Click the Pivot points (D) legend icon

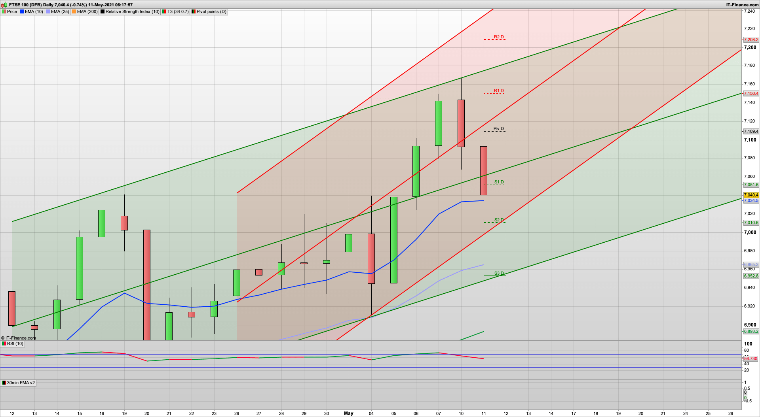194,11
